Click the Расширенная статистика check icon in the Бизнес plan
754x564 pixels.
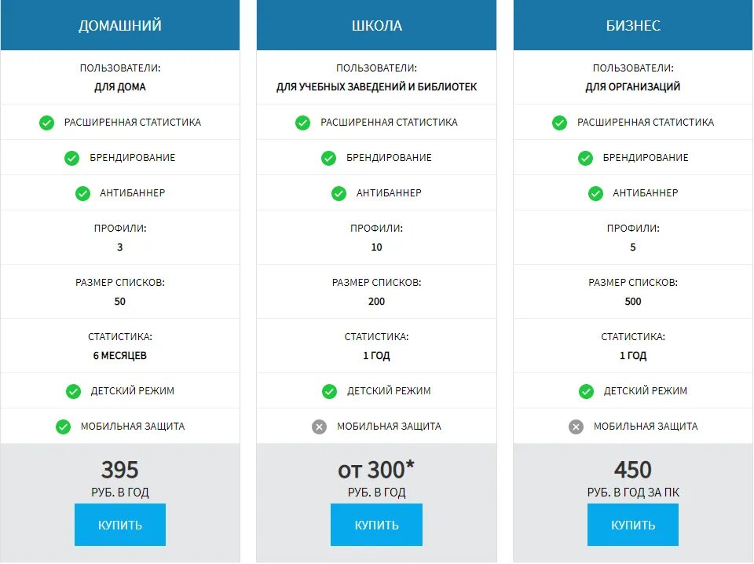[559, 123]
